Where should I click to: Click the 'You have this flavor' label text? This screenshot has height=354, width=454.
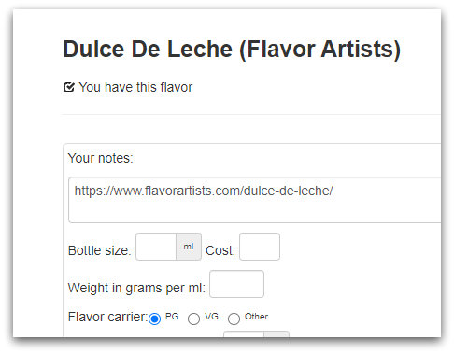click(135, 87)
